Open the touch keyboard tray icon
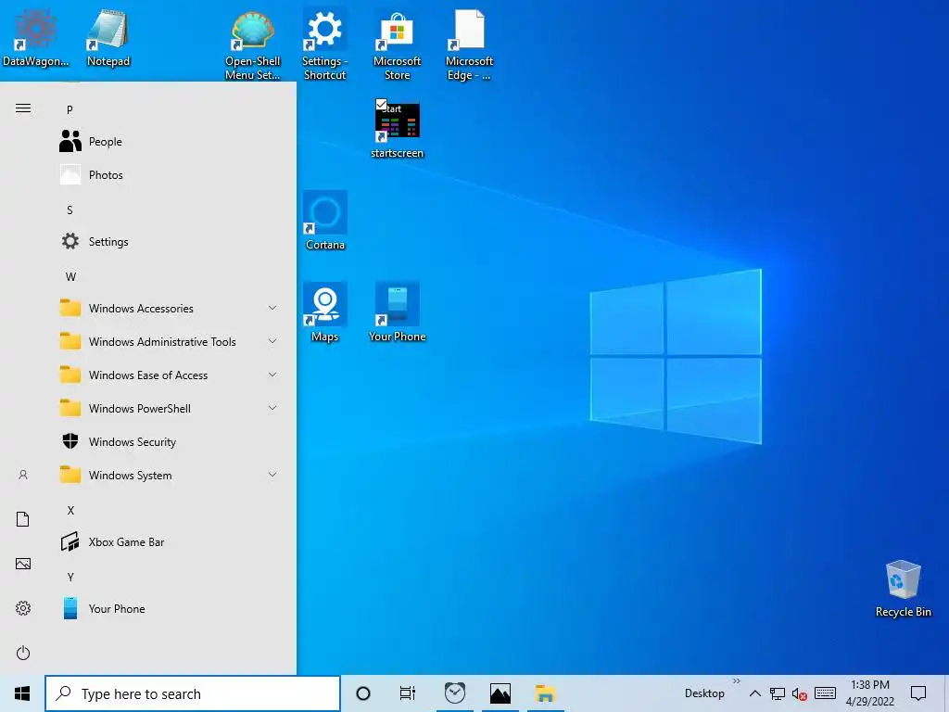Viewport: 949px width, 712px height. (825, 693)
